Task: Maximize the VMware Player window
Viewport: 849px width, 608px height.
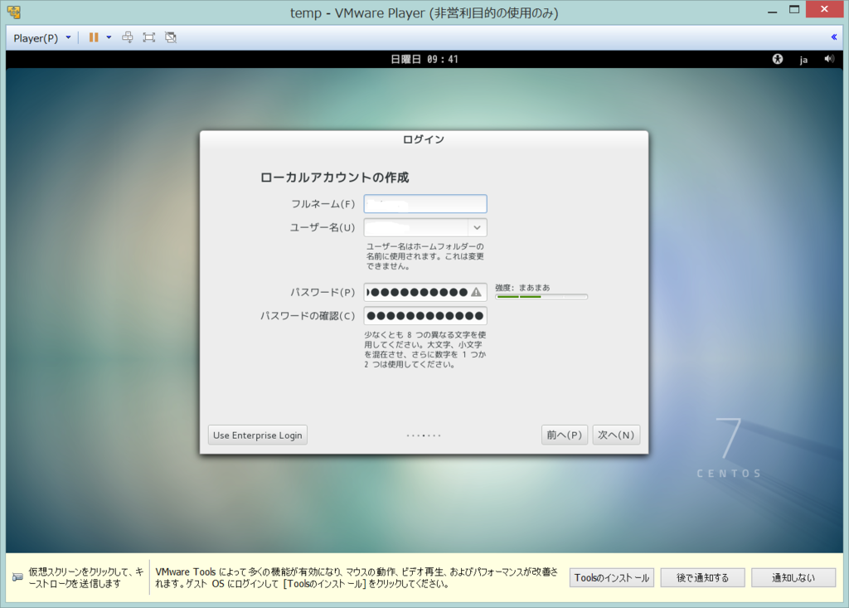Action: (794, 10)
